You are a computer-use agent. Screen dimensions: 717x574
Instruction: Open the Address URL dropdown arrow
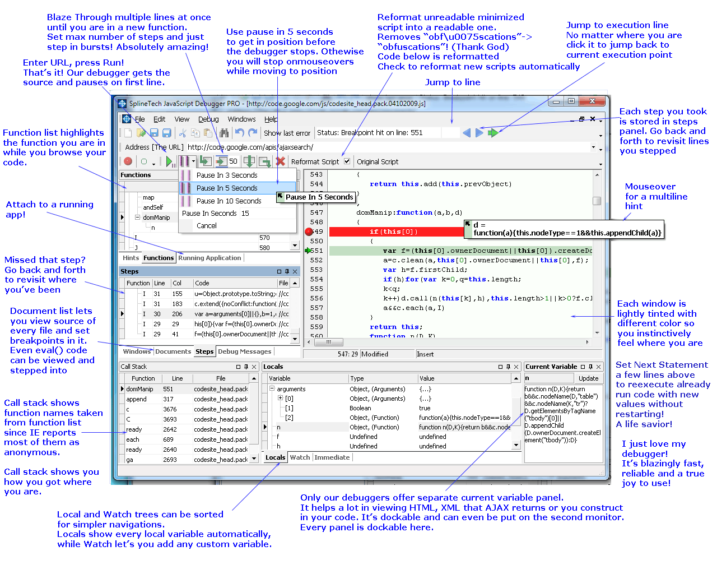pyautogui.click(x=593, y=147)
